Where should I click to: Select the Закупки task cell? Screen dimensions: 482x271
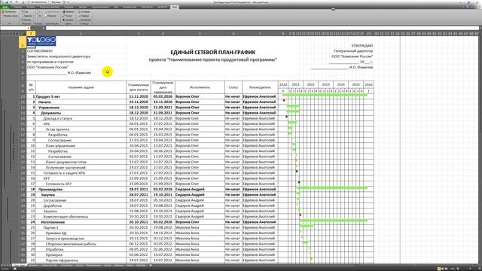pyautogui.click(x=81, y=195)
